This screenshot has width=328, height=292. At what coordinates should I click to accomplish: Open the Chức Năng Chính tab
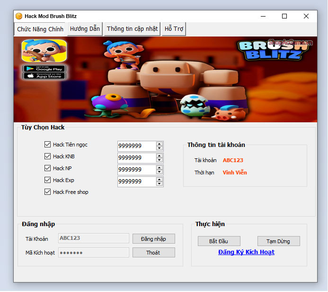click(40, 29)
